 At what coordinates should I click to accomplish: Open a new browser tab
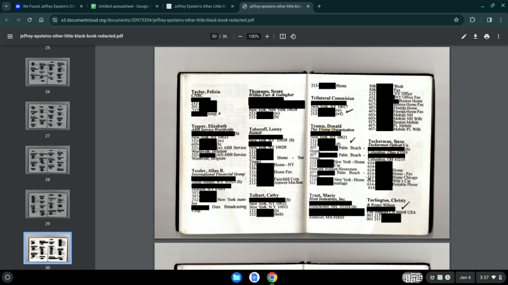[319, 6]
